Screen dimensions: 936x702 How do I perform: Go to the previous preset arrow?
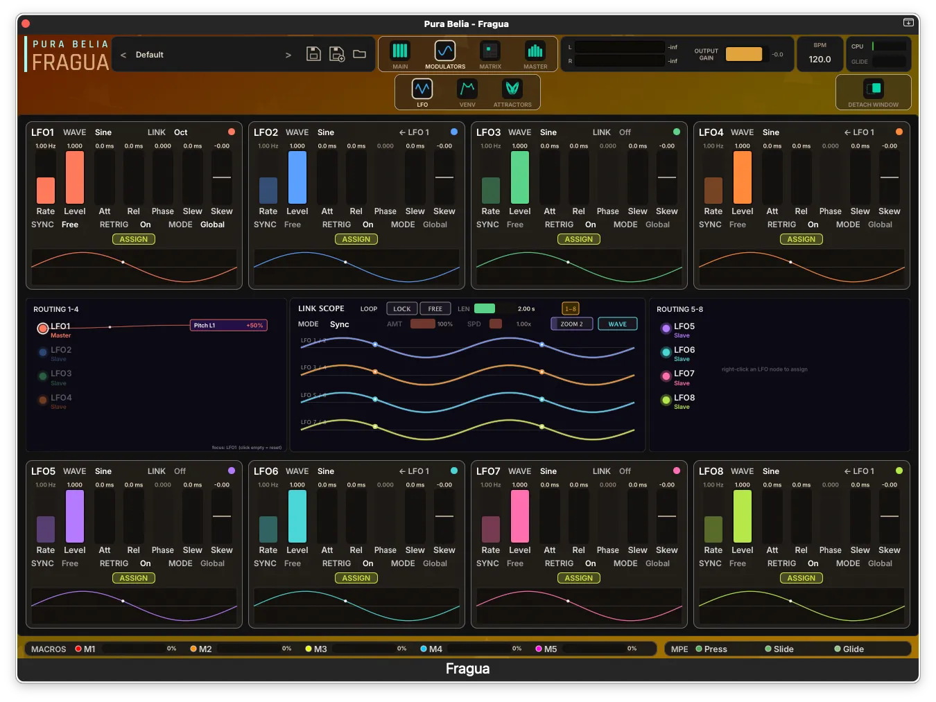click(123, 55)
